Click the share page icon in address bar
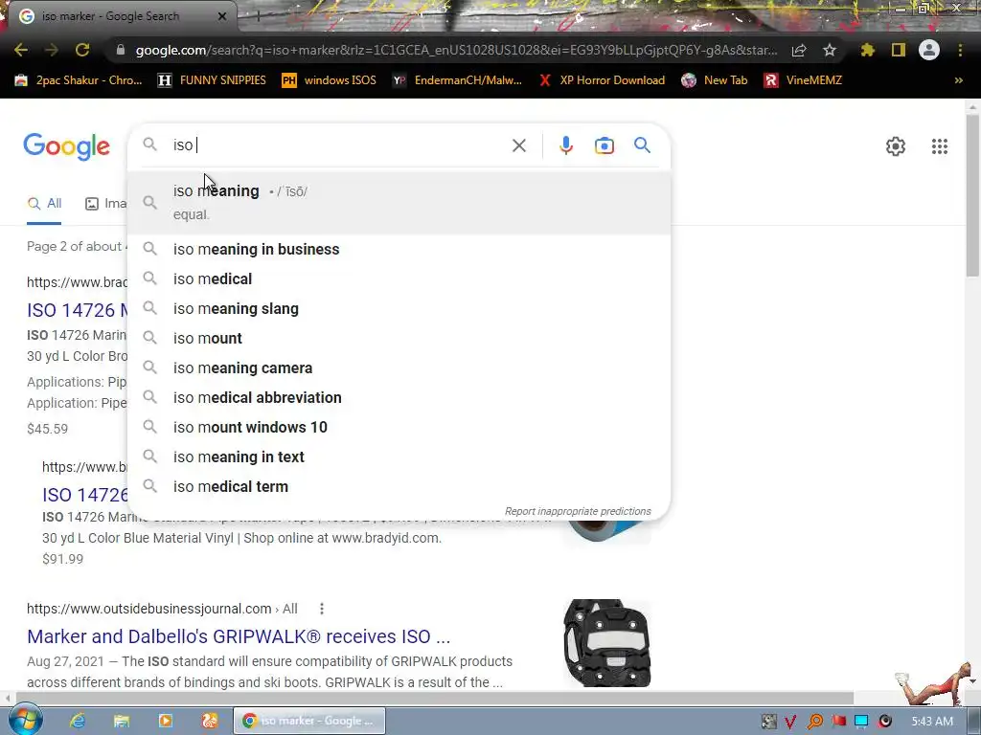The image size is (981, 735). (x=799, y=50)
